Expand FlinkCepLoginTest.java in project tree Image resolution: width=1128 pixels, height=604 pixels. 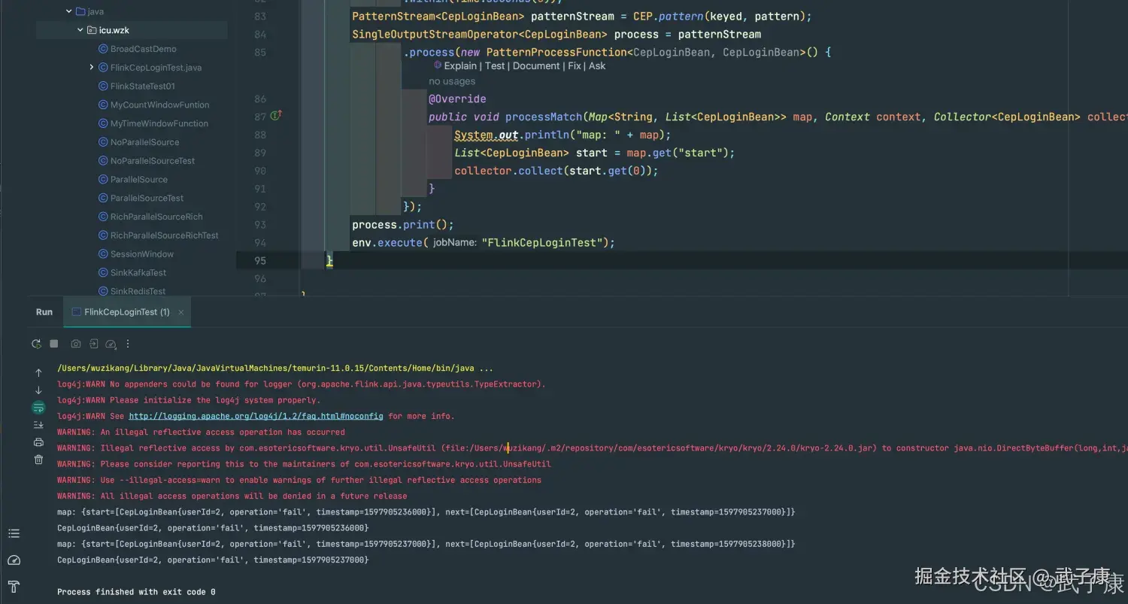pos(92,68)
